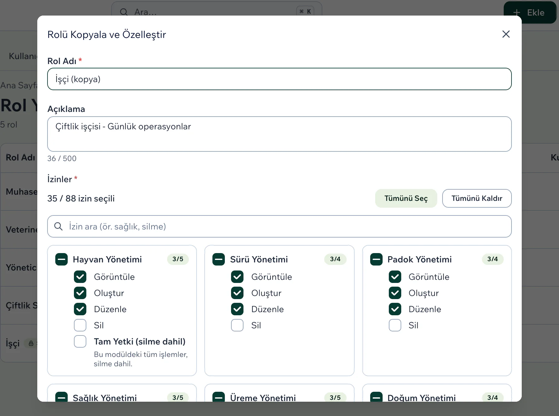559x416 pixels.
Task: Toggle the Hayvan Yönetimi group checkbox
Action: pyautogui.click(x=61, y=259)
